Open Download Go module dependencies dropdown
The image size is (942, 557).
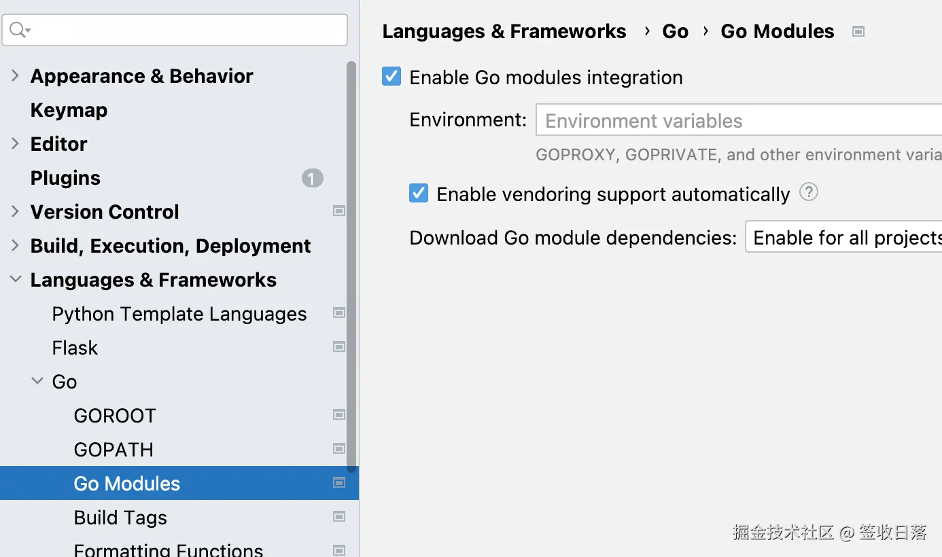[843, 237]
